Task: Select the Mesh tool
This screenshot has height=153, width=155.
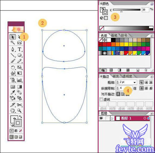Action: pyautogui.click(x=13, y=87)
